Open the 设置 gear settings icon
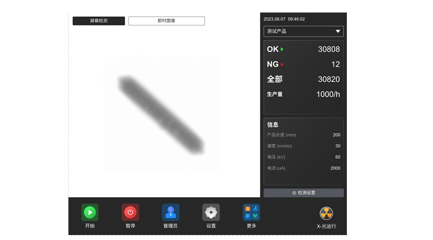Screen dimensions: 433x240 tap(211, 212)
